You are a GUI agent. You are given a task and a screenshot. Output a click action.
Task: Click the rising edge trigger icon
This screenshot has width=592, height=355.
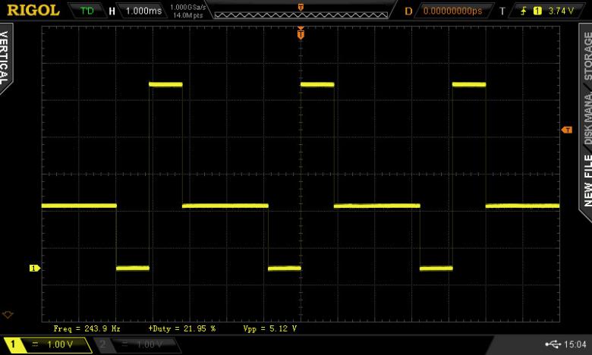[x=523, y=11]
